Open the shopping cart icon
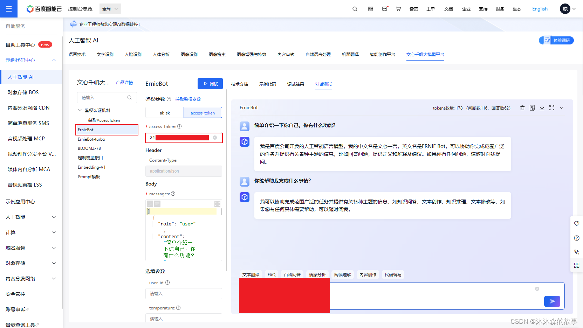Viewport: 583px width, 328px height. (x=398, y=9)
